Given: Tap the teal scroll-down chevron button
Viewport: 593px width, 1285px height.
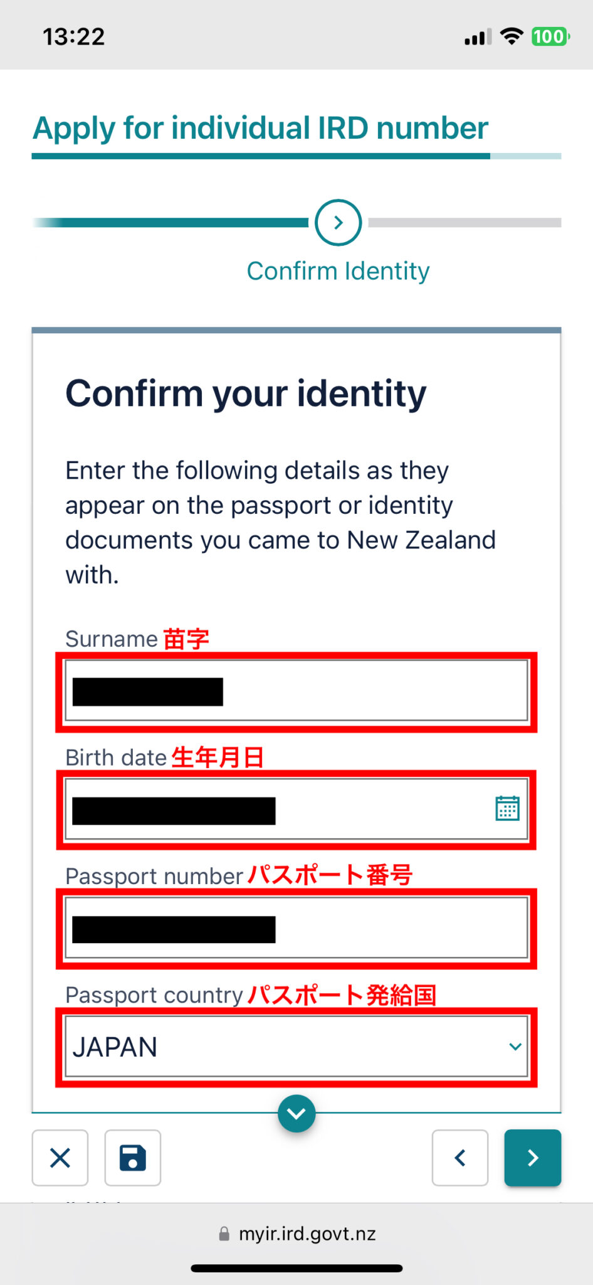Looking at the screenshot, I should [x=296, y=1114].
